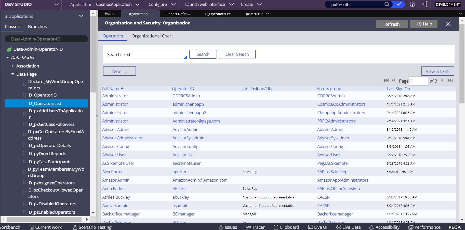Select D_pzEnabledOperators in the data page tree
Viewport: 465px width, 230px height.
pos(52,212)
